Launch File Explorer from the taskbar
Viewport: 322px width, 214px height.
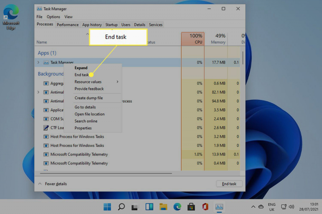[x=163, y=207]
